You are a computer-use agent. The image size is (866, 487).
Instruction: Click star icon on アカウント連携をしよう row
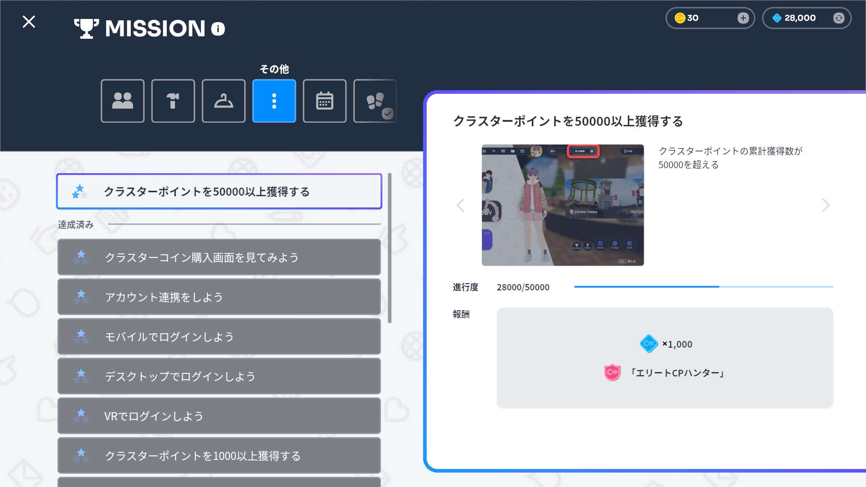click(81, 297)
